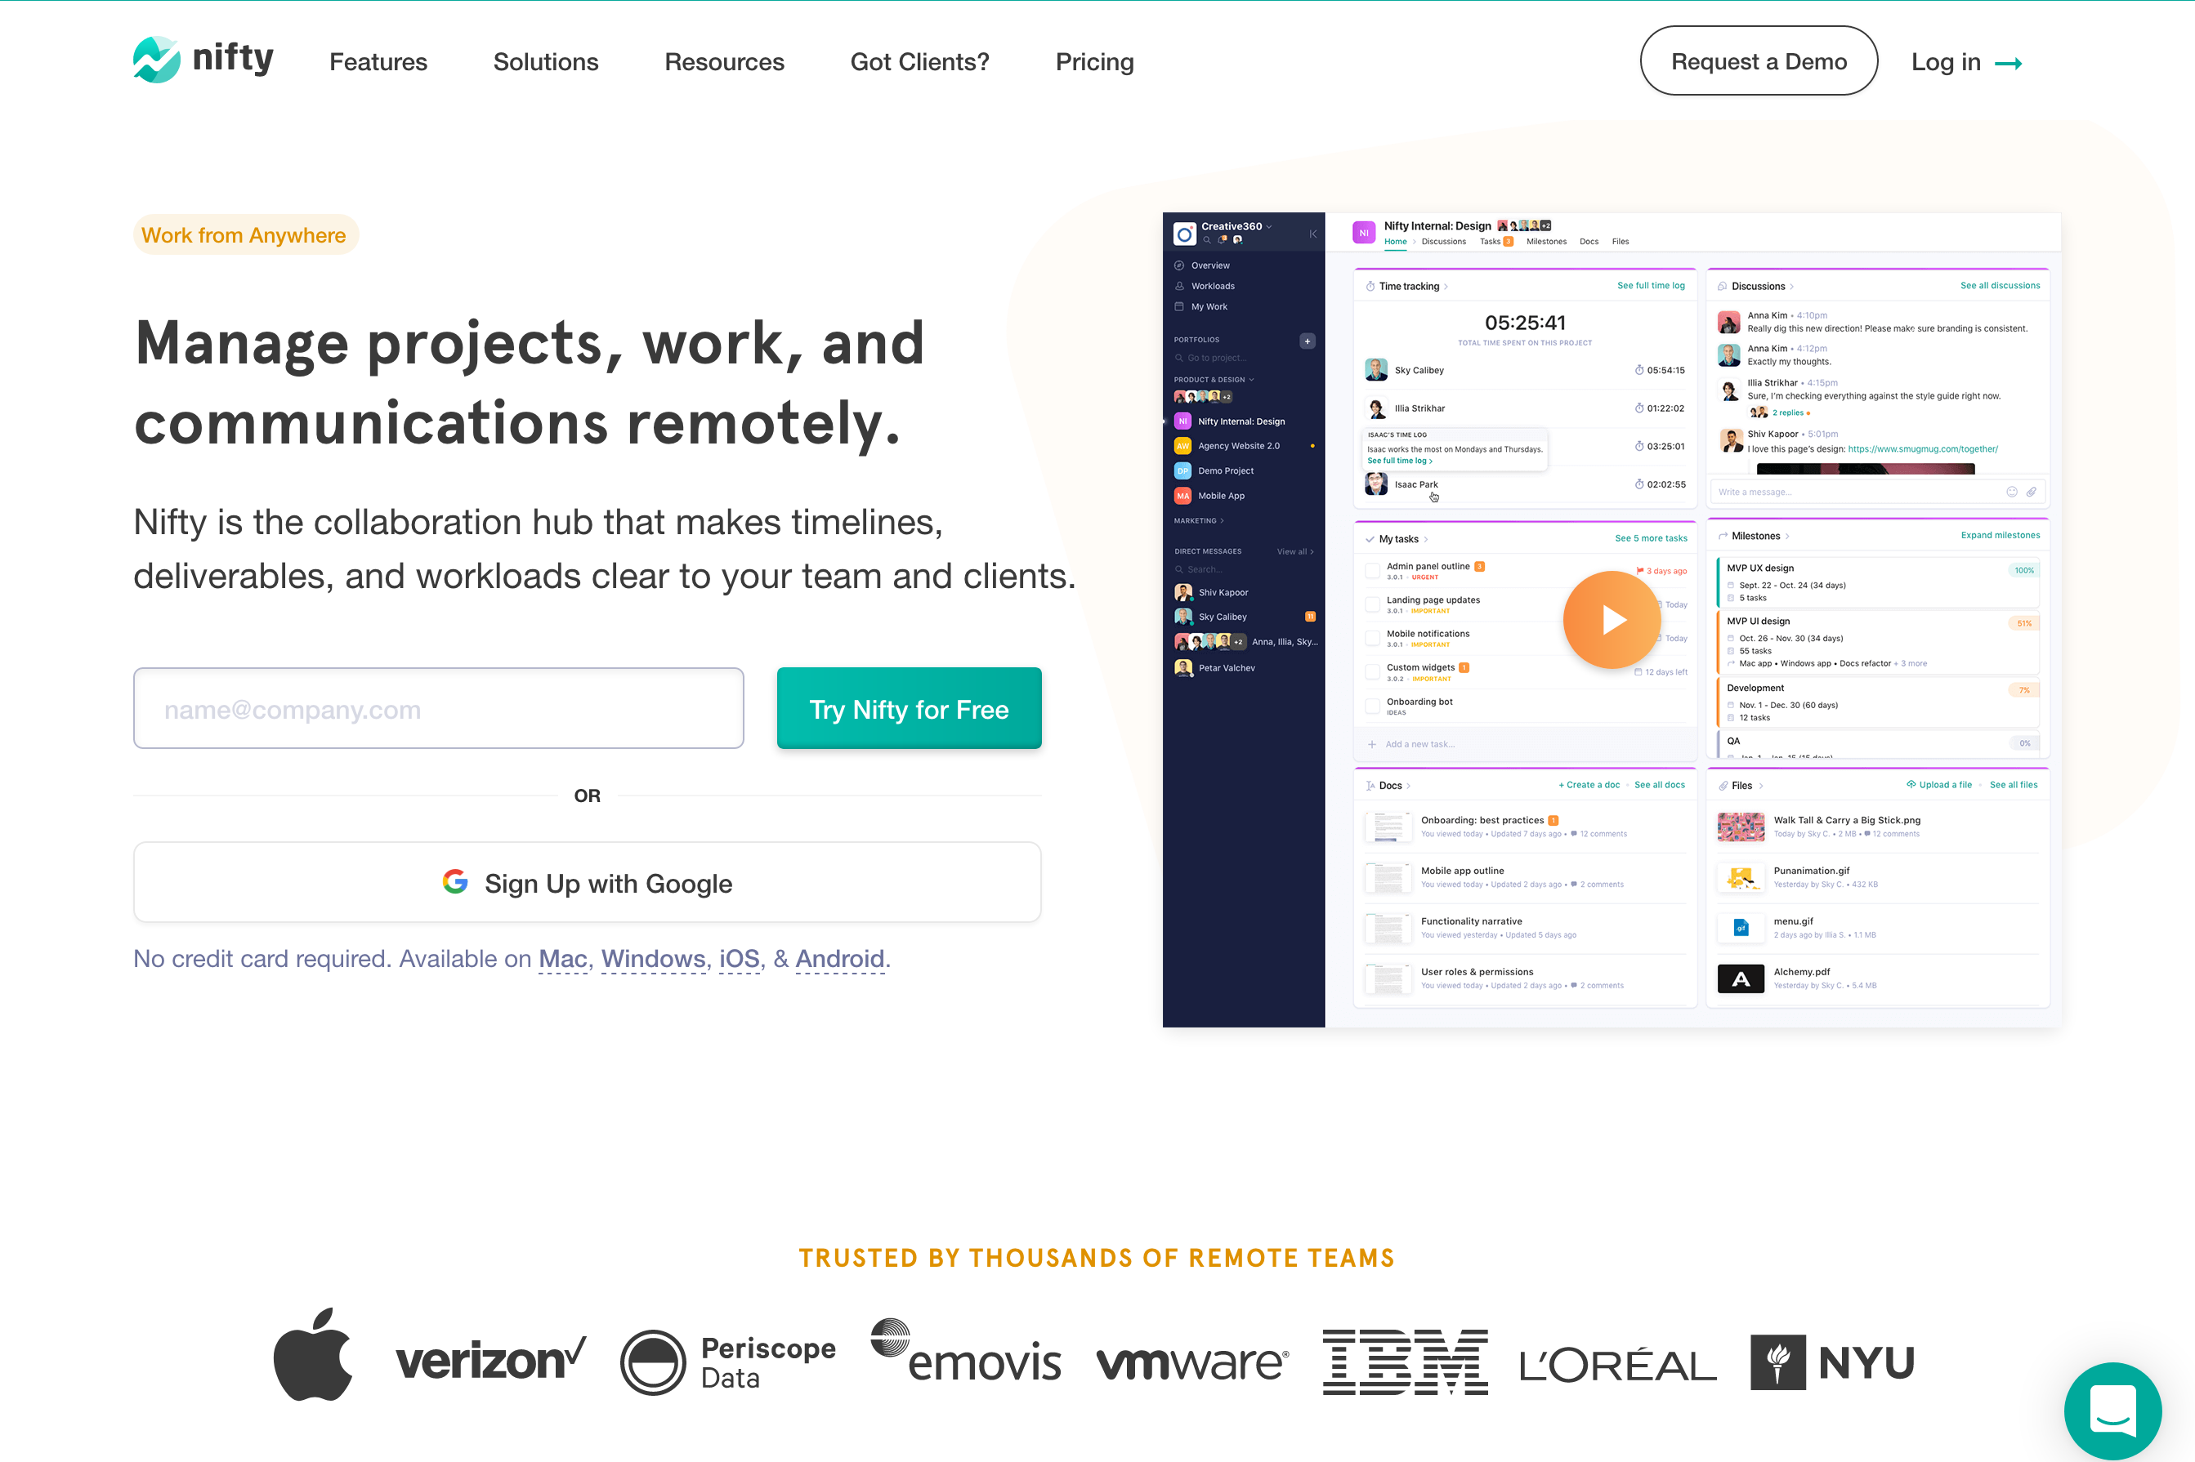Click Request a Demo button
The width and height of the screenshot is (2195, 1462).
(1759, 60)
